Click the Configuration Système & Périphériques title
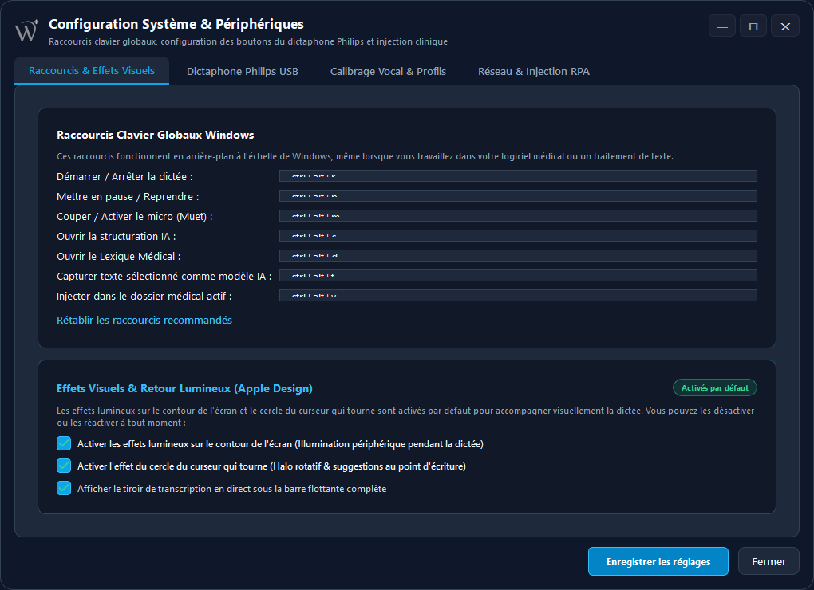 point(176,25)
